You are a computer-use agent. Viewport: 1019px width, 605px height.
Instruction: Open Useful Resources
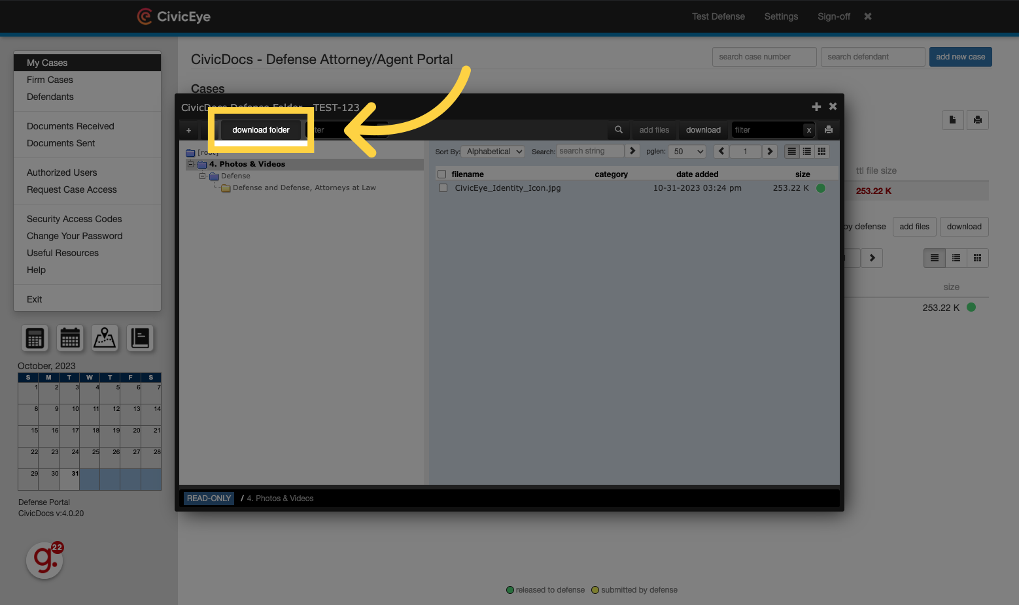point(63,253)
